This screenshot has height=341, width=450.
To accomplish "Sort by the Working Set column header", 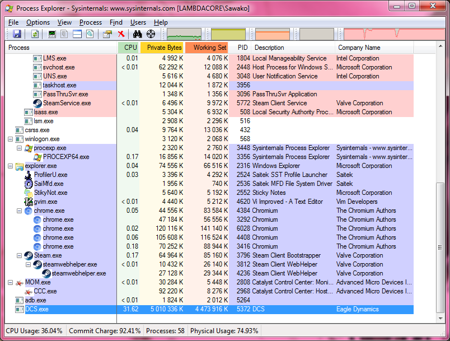I will pyautogui.click(x=208, y=48).
